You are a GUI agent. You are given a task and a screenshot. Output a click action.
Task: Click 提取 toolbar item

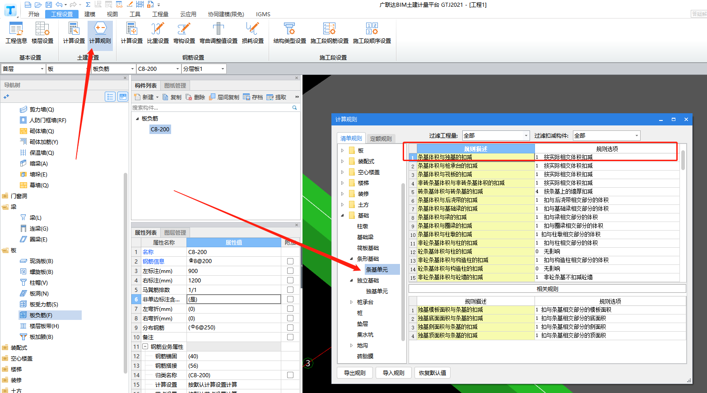pos(276,97)
